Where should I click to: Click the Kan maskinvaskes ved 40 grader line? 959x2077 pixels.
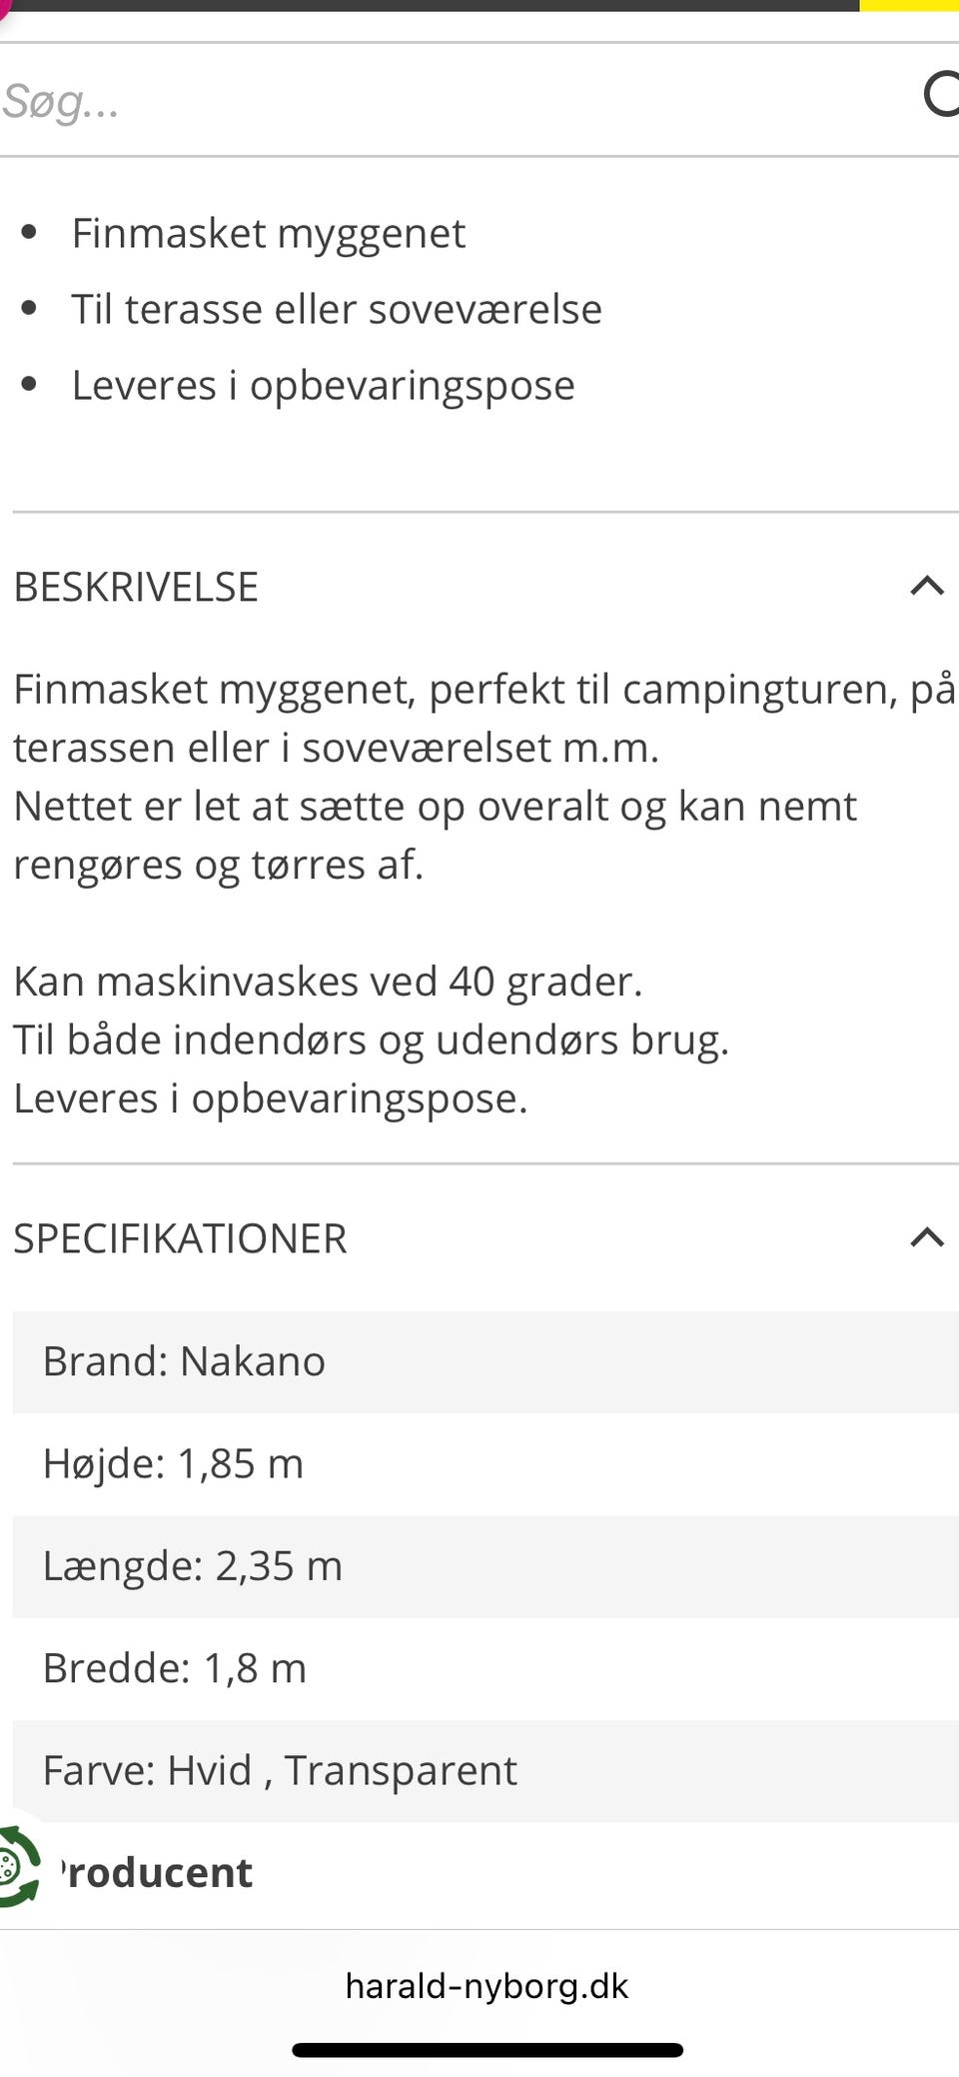328,982
